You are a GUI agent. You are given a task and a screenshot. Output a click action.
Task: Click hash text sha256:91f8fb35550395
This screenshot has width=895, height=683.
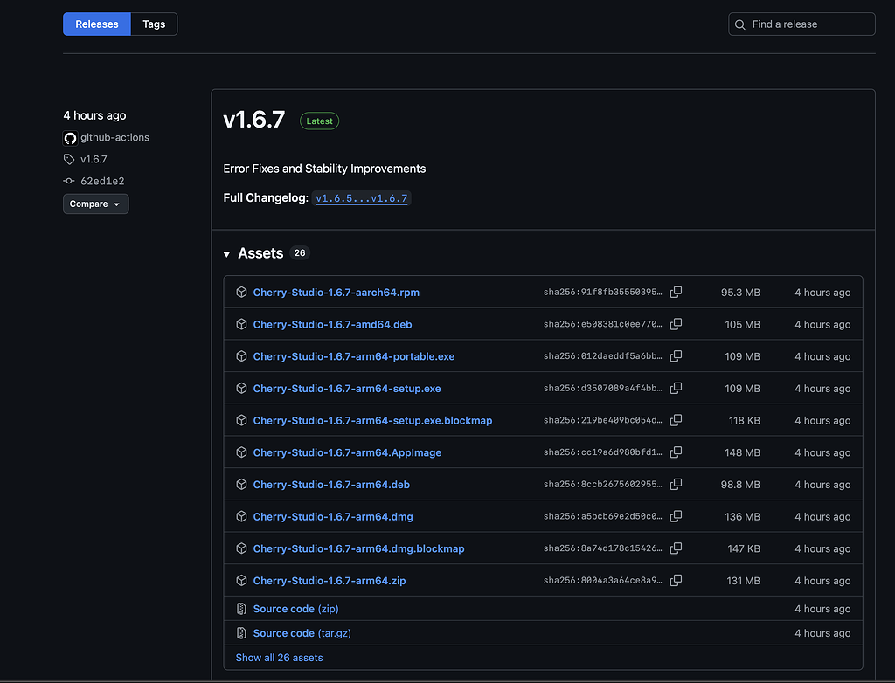[x=603, y=292]
